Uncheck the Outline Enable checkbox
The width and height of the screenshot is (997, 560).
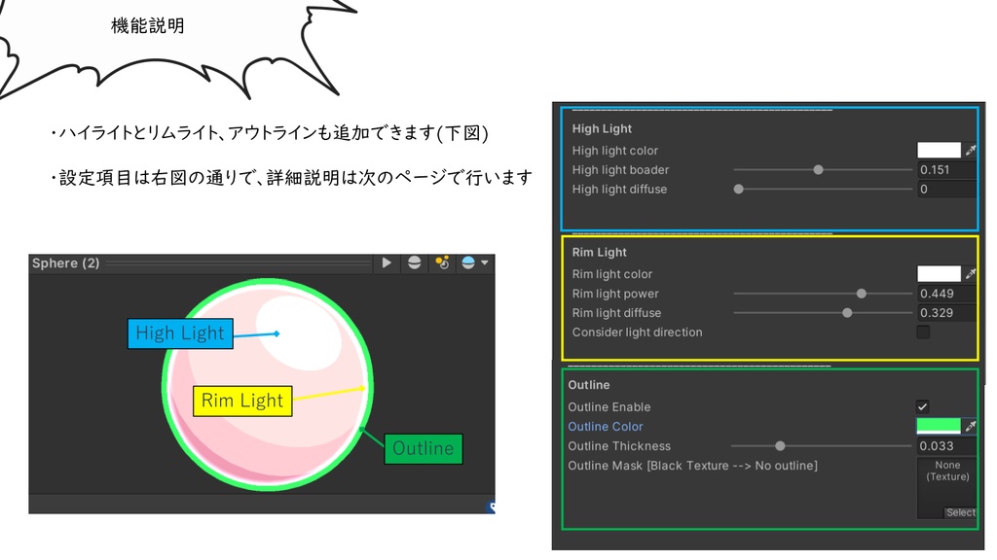coord(921,406)
